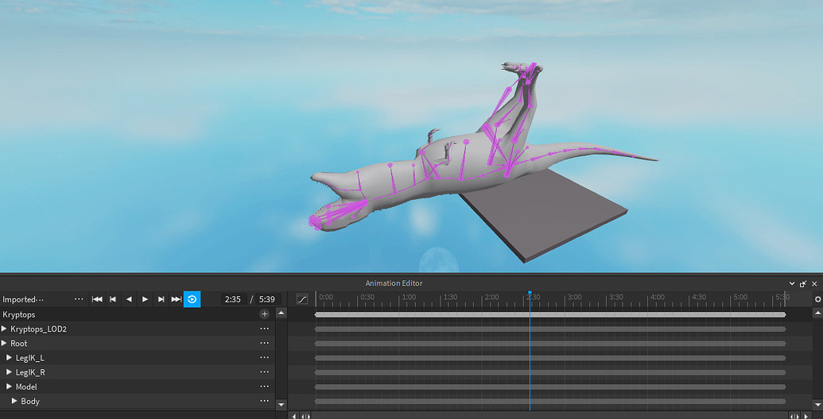
Task: Select the Kryptops summary keyframe bar
Action: pyautogui.click(x=550, y=315)
